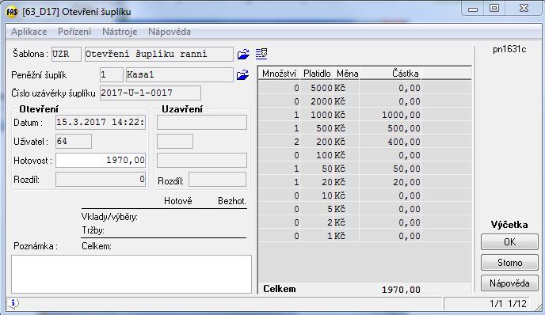This screenshot has width=545, height=315.
Task: Cancel with the Storno button
Action: point(509,263)
